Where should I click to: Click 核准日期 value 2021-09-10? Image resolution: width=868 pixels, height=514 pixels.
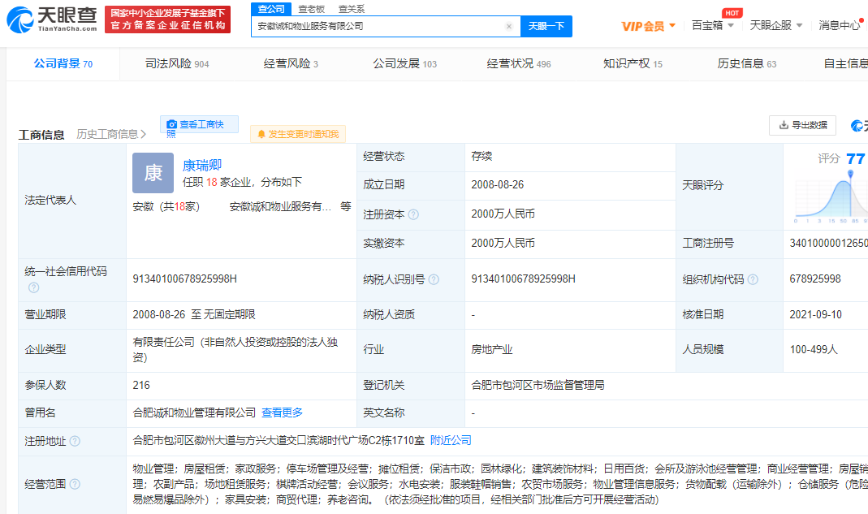point(816,314)
